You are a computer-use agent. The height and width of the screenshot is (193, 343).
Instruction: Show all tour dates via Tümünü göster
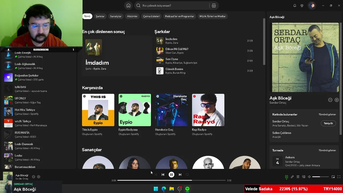[327, 150]
